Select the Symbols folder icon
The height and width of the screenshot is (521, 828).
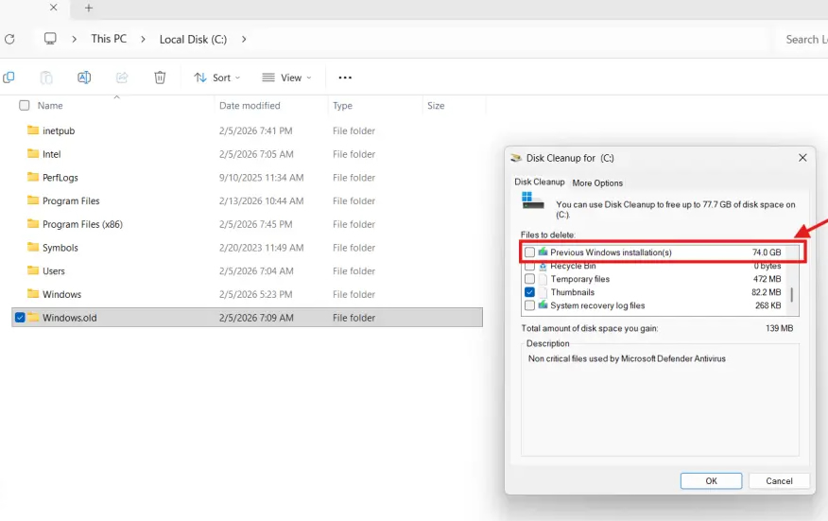click(x=33, y=246)
